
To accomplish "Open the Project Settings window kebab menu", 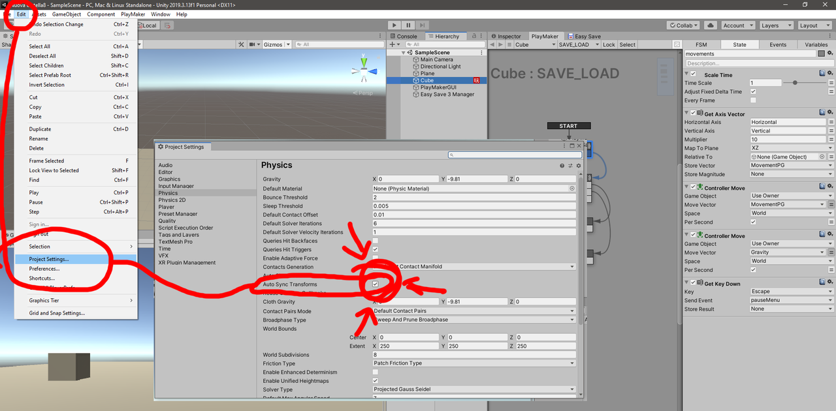I will click(564, 146).
